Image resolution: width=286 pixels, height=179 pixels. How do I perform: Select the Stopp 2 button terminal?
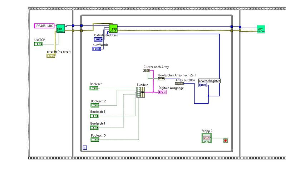click(207, 138)
